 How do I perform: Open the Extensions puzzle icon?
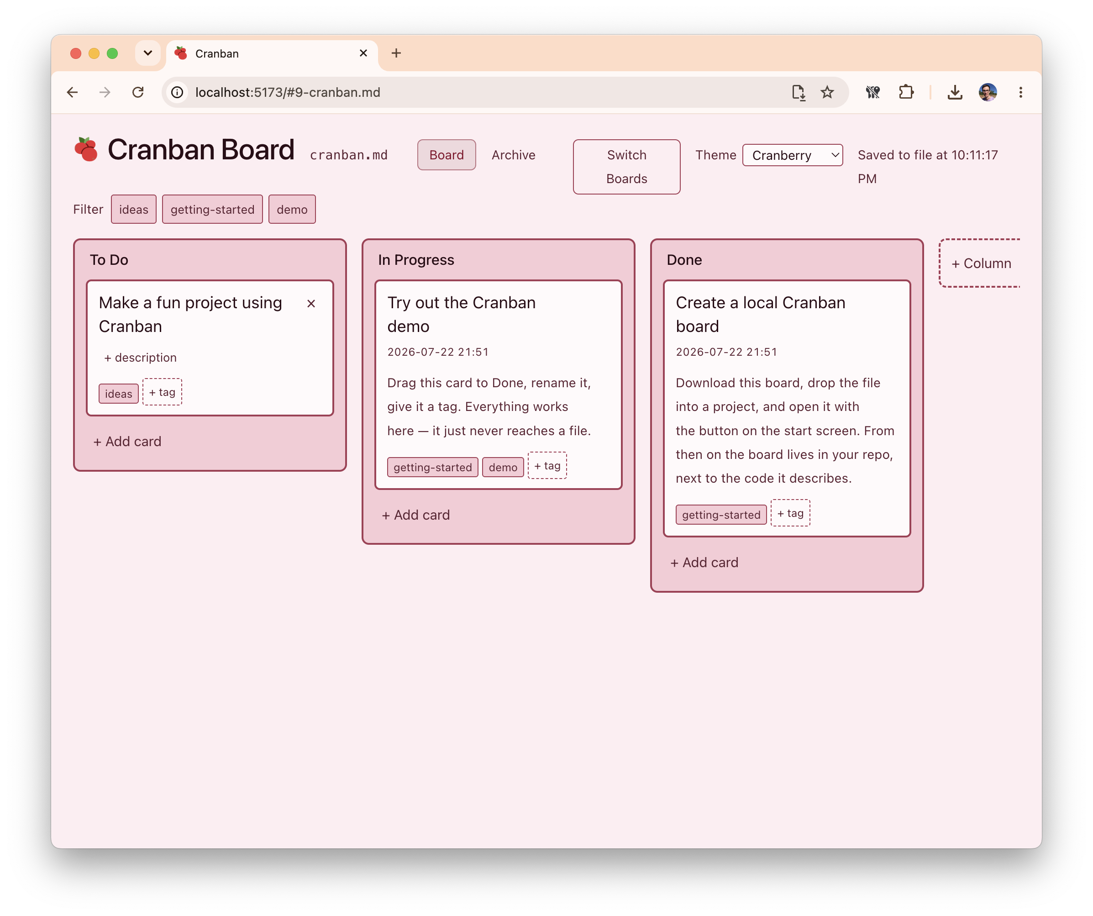point(906,92)
